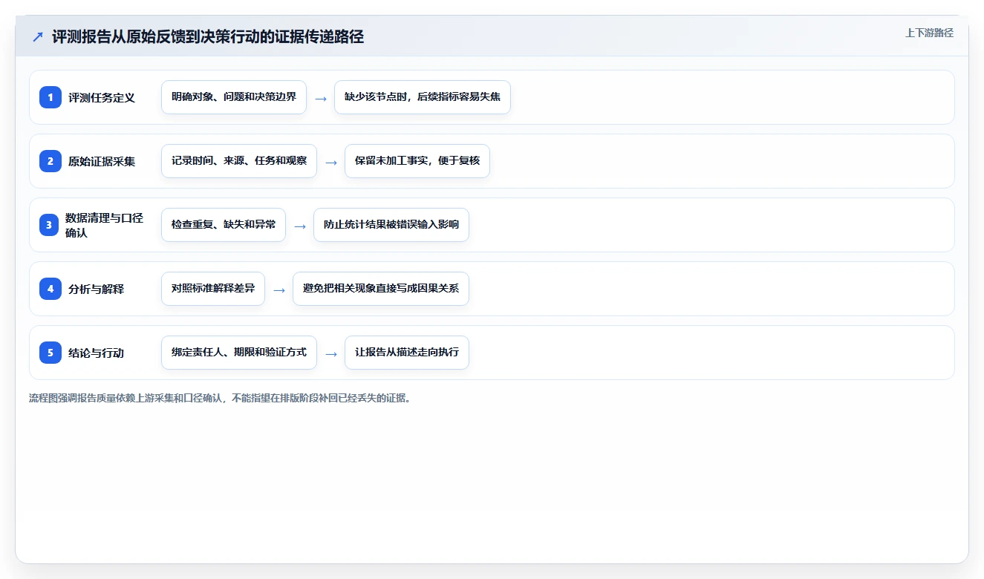Click the 对照标准解释差异 box
The height and width of the screenshot is (579, 984).
(x=213, y=289)
